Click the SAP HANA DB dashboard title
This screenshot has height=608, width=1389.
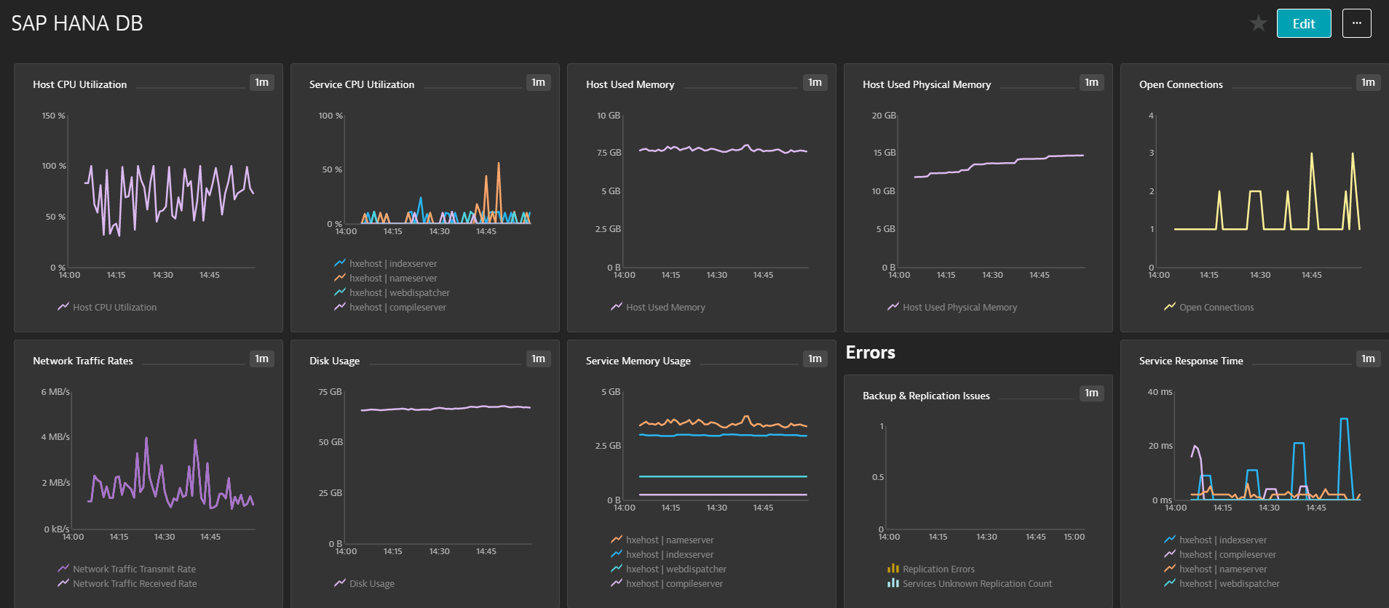pyautogui.click(x=77, y=23)
